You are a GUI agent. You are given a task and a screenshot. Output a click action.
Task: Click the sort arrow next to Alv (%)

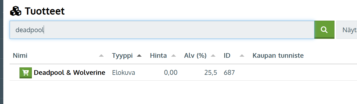point(213,56)
